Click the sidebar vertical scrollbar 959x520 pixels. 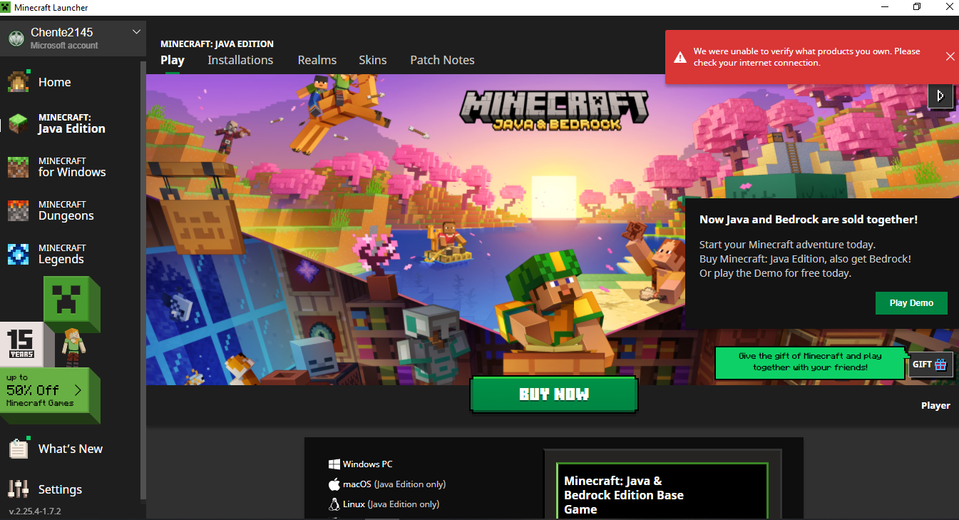tap(144, 280)
